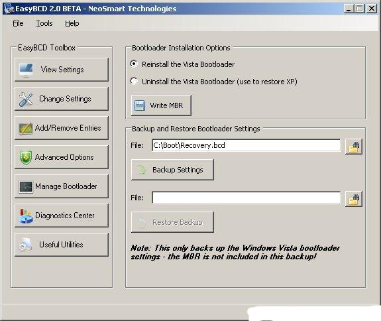
Task: Click the Backup Settings button
Action: coord(172,170)
